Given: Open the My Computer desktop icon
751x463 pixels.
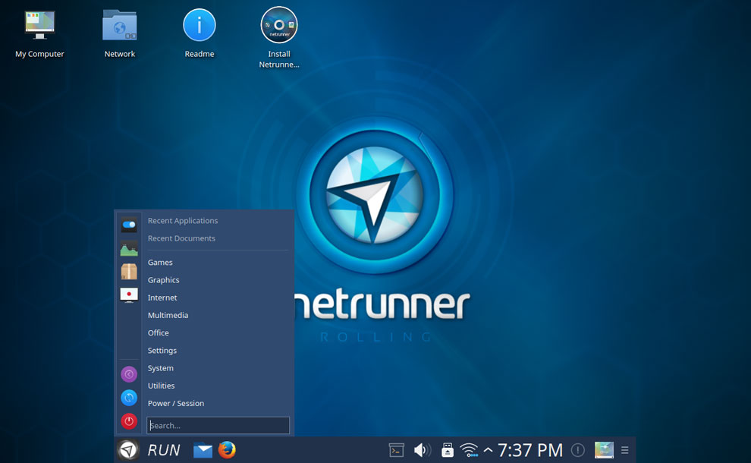Looking at the screenshot, I should pyautogui.click(x=39, y=25).
